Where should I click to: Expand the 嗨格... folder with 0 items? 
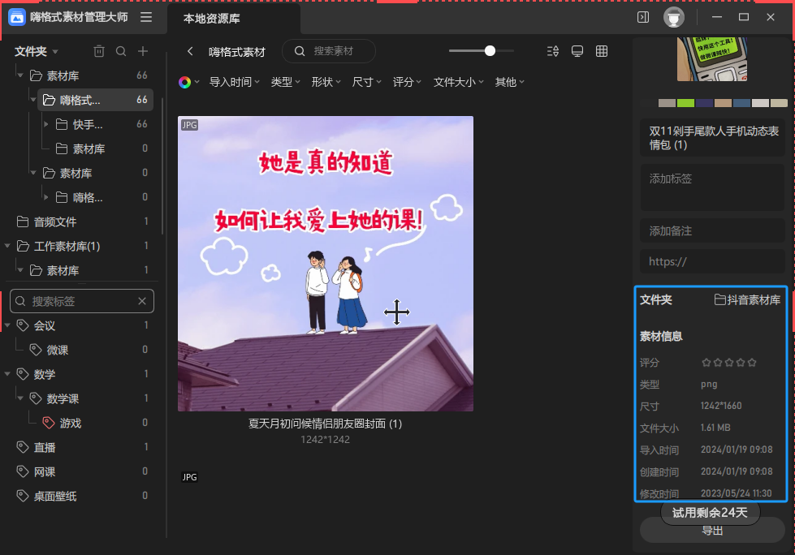[46, 197]
